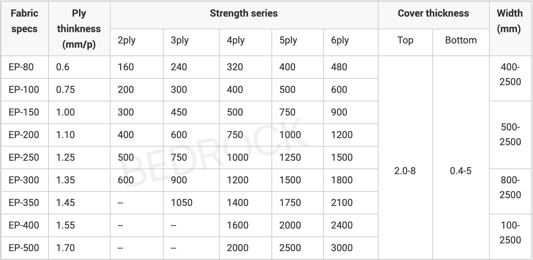Viewport: 533px width, 260px height.
Task: Click the Top cover sub-header
Action: pos(405,40)
